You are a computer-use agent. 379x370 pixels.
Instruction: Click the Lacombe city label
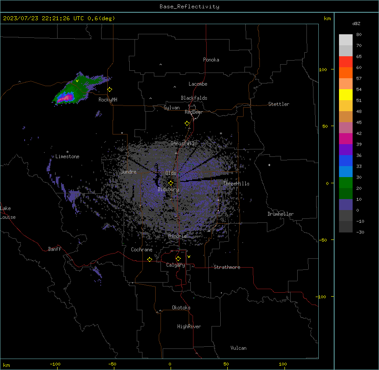[198, 84]
